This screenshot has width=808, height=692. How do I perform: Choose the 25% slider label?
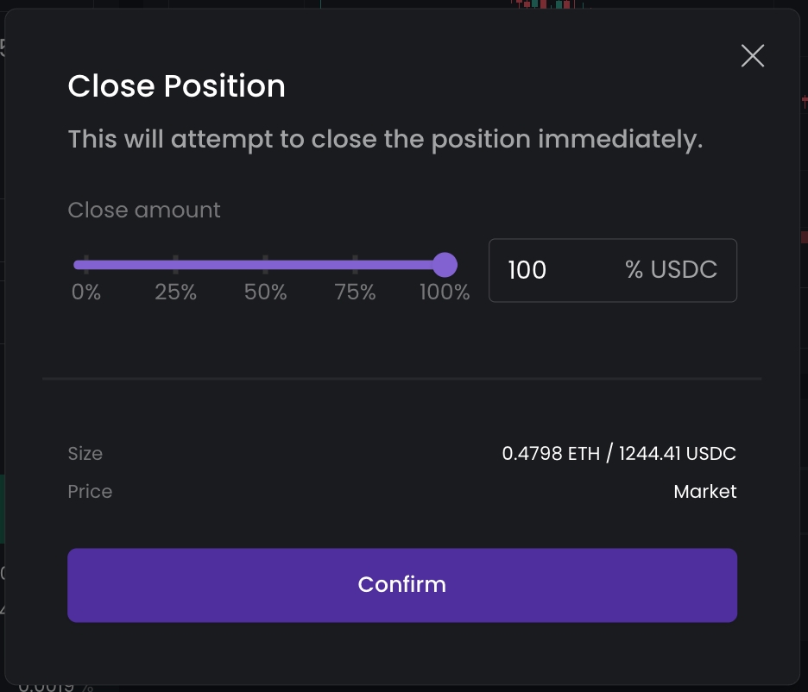[x=176, y=293]
